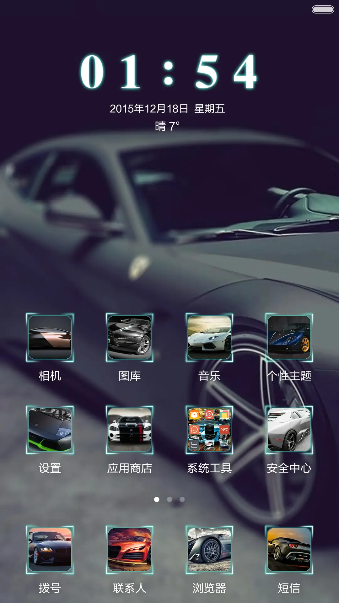The width and height of the screenshot is (339, 603).
Task: Tap the 01:54 clock widget
Action: click(169, 72)
